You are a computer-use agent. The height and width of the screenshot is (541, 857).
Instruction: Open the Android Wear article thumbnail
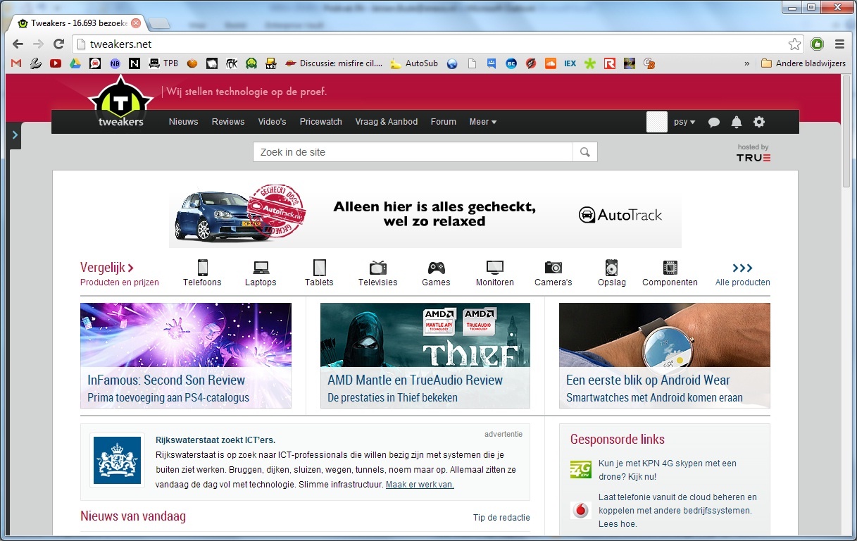pyautogui.click(x=665, y=355)
